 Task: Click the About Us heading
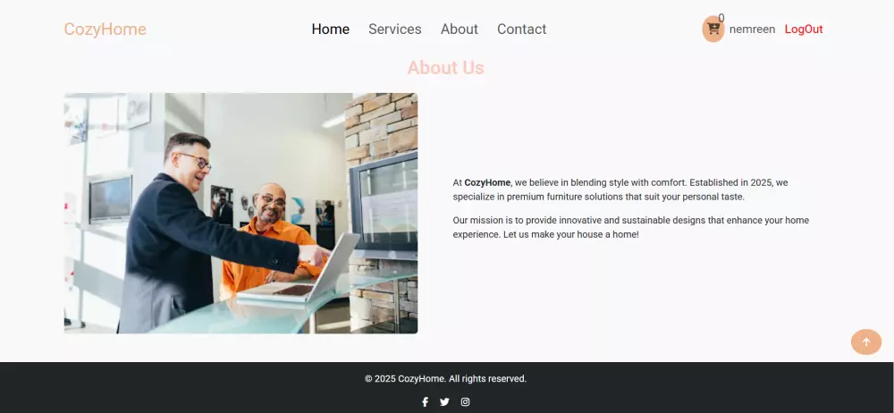446,67
